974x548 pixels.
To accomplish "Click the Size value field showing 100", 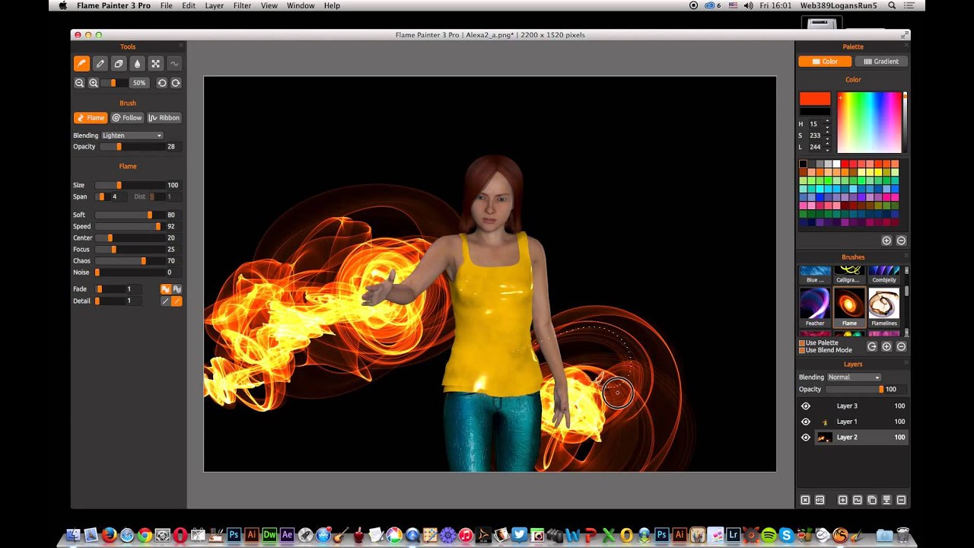I will pos(173,185).
